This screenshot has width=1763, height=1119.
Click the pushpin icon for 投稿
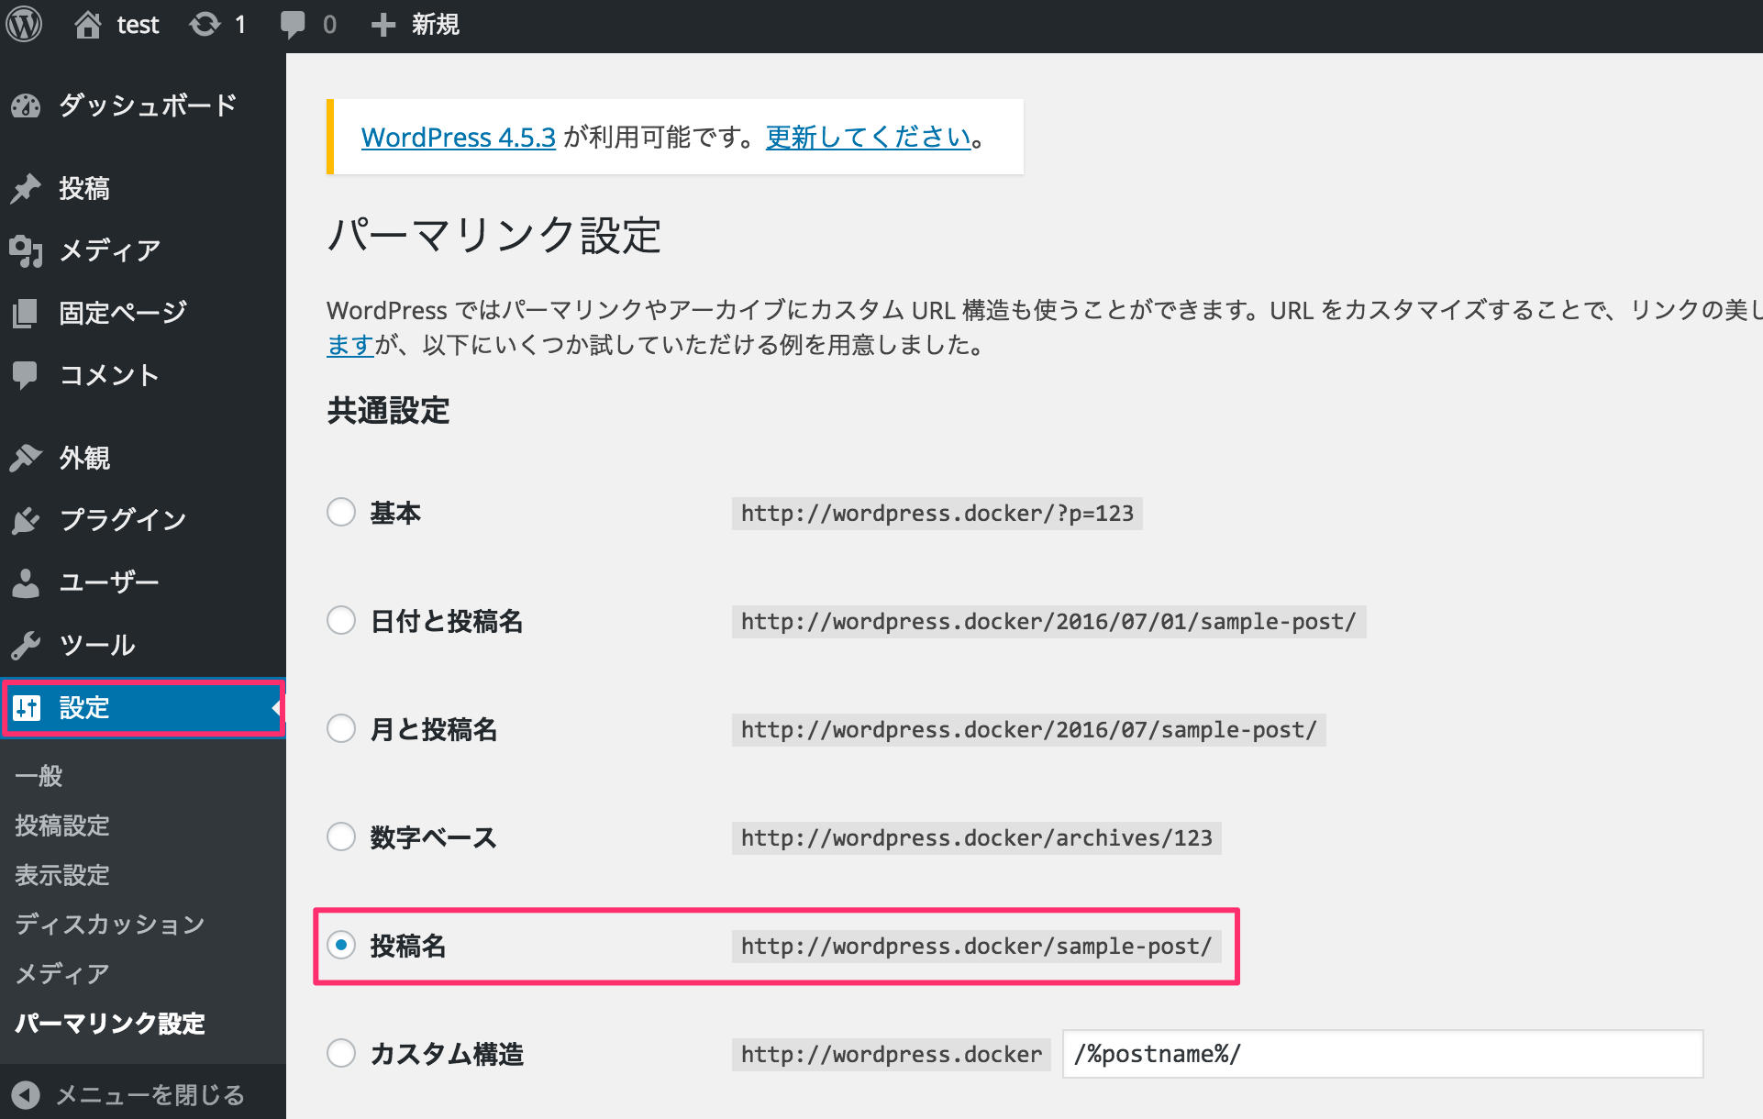pos(26,188)
